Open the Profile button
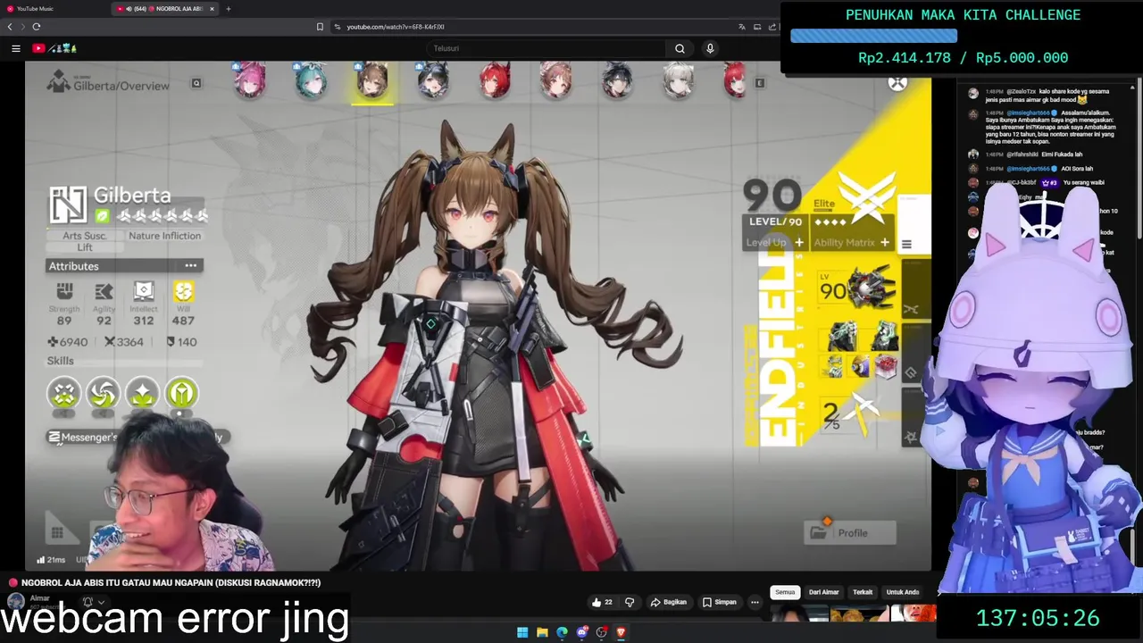The height and width of the screenshot is (643, 1143). (849, 533)
